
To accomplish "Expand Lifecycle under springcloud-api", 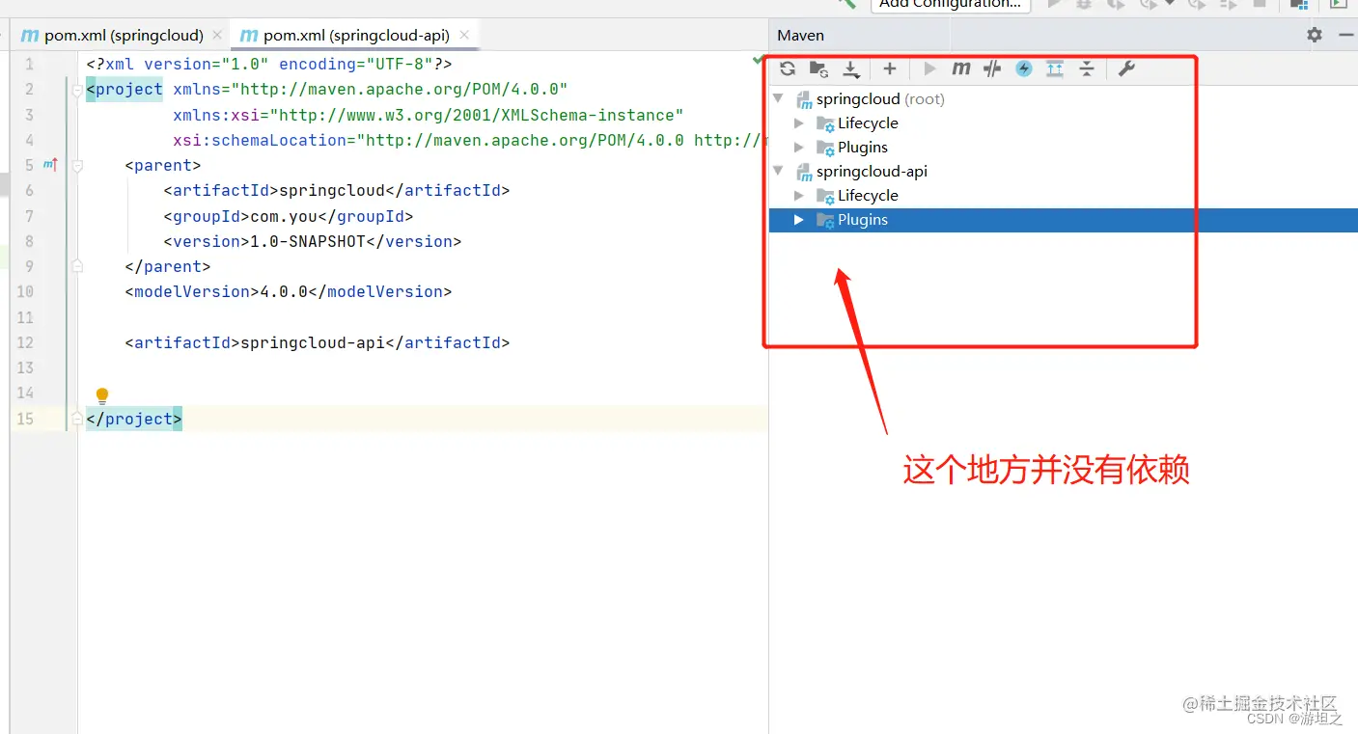I will click(x=798, y=196).
